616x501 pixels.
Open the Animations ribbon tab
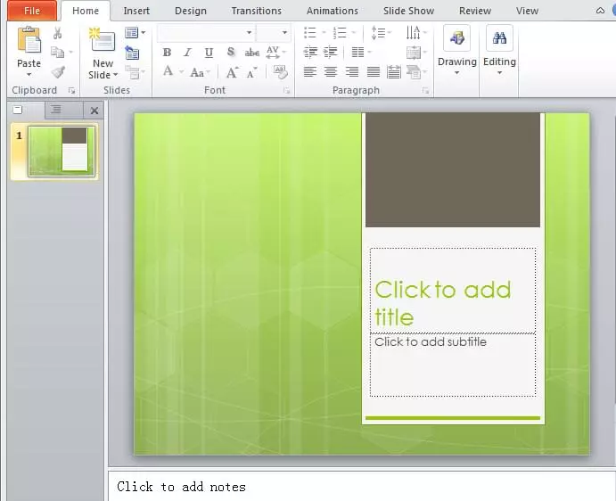coord(332,11)
